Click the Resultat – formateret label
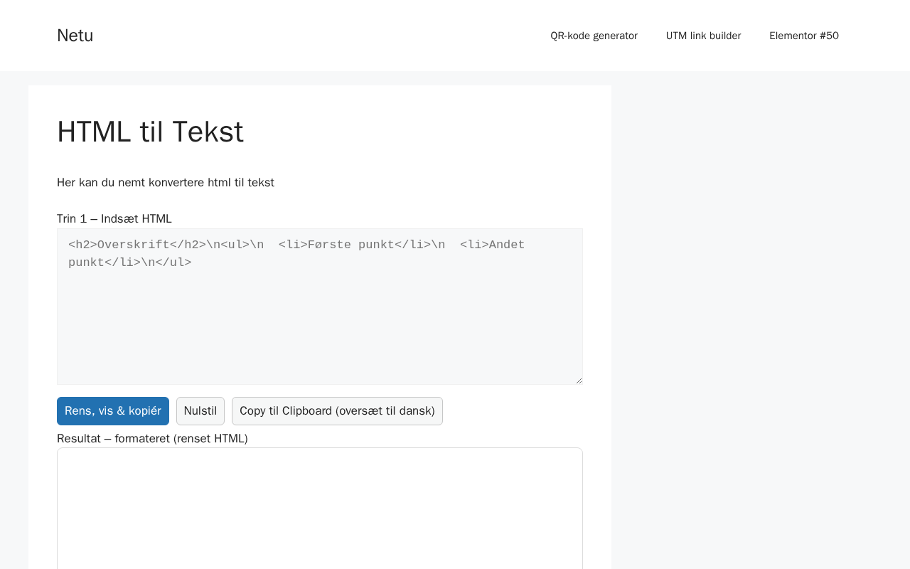The width and height of the screenshot is (910, 569). (x=152, y=438)
